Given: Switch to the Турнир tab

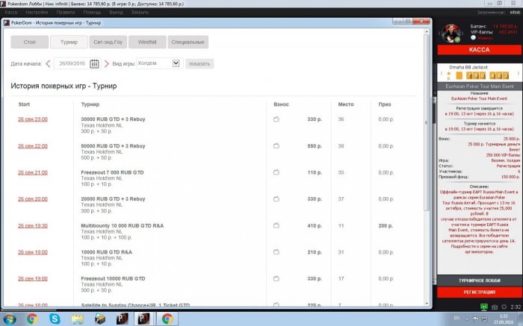Looking at the screenshot, I should click(69, 42).
